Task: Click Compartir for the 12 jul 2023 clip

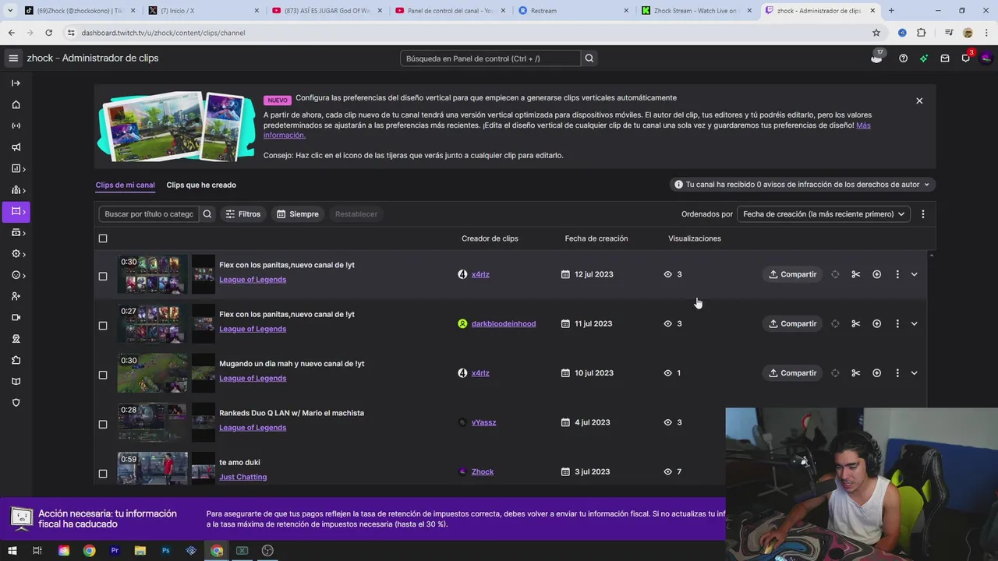Action: click(x=792, y=274)
